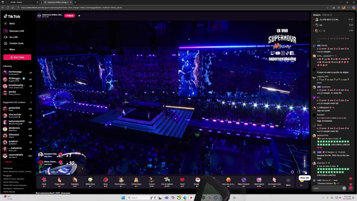Viewport: 357px width, 201px height.
Task: Select Go LIVE in sidebar
Action: coord(11,37)
